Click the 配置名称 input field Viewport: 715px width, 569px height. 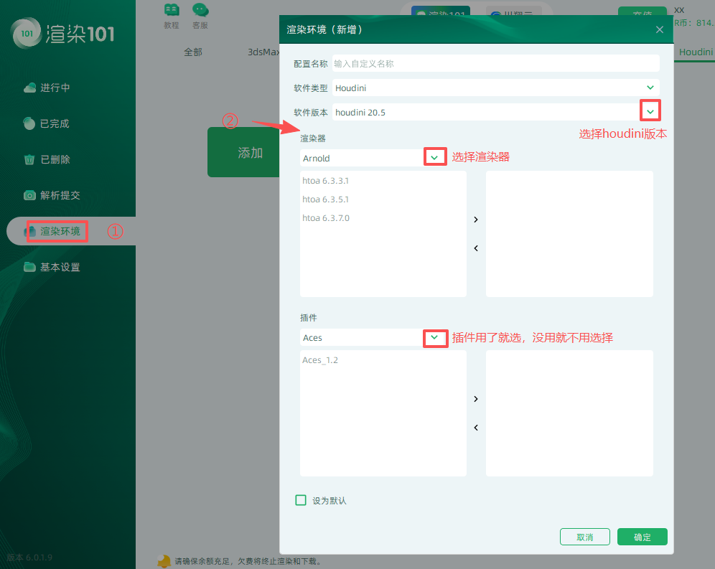pyautogui.click(x=495, y=63)
